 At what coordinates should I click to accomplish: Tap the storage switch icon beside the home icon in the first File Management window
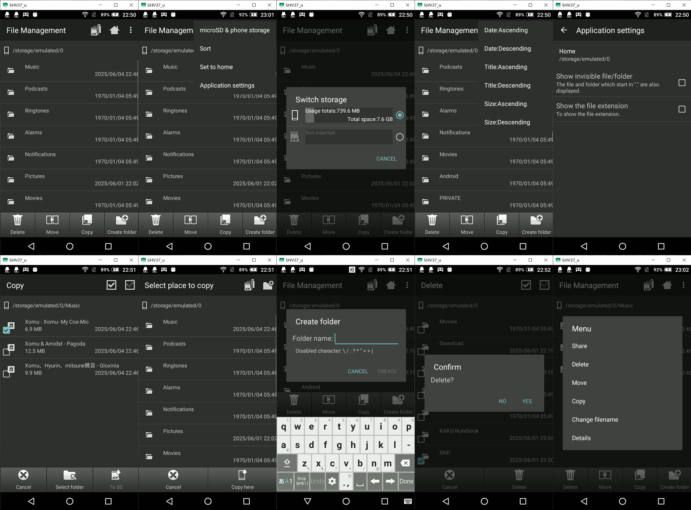pyautogui.click(x=96, y=30)
